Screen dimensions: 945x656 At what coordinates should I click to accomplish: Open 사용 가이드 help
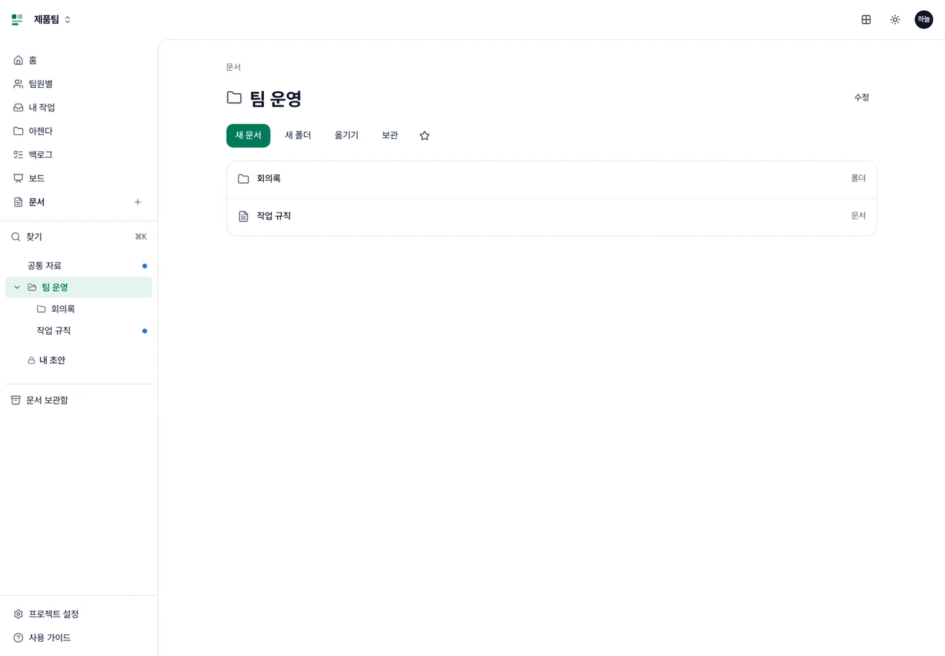[78, 638]
